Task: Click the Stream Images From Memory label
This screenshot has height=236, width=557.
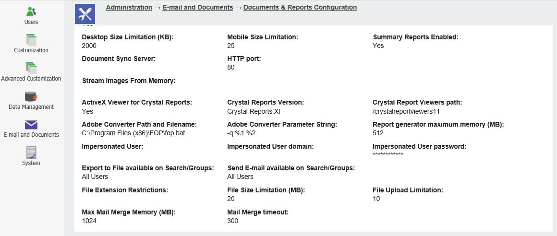Action: 129,81
